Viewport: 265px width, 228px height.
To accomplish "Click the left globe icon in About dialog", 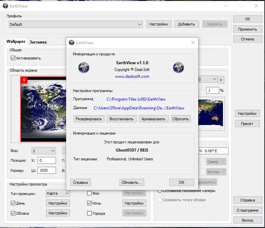I will click(x=84, y=68).
